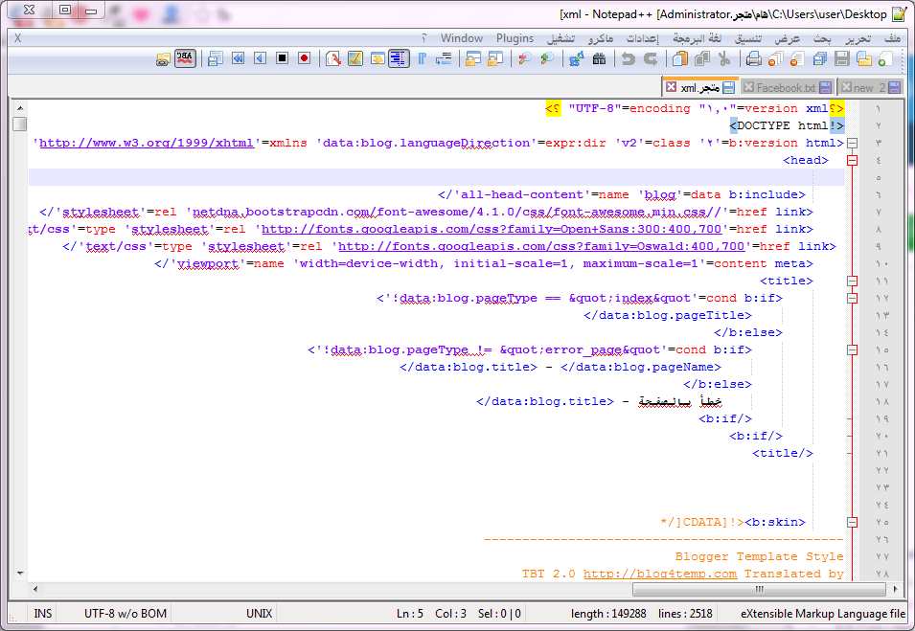Toggle ABC spell-check button

pyautogui.click(x=185, y=58)
